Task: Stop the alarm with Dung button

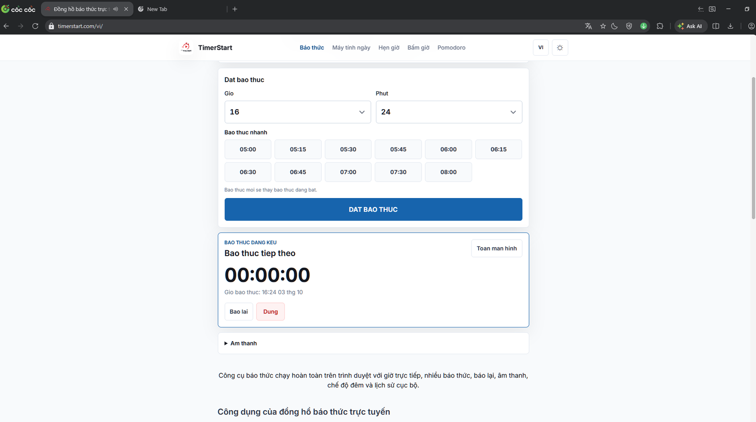Action: click(270, 311)
